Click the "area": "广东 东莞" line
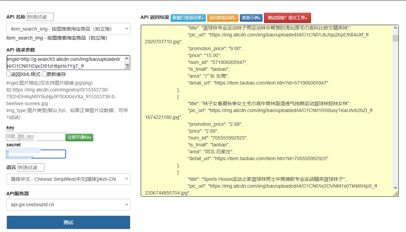The height and width of the screenshot is (232, 406). 209,76
